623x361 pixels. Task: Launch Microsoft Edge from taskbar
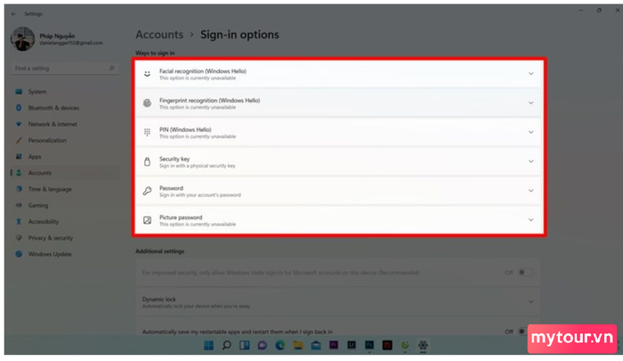pyautogui.click(x=280, y=345)
